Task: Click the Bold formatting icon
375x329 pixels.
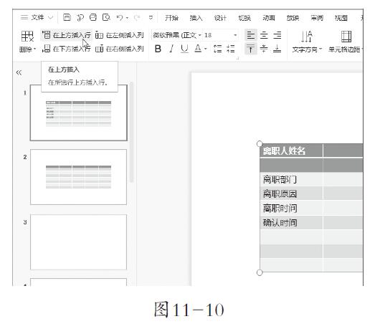Action: [x=158, y=49]
